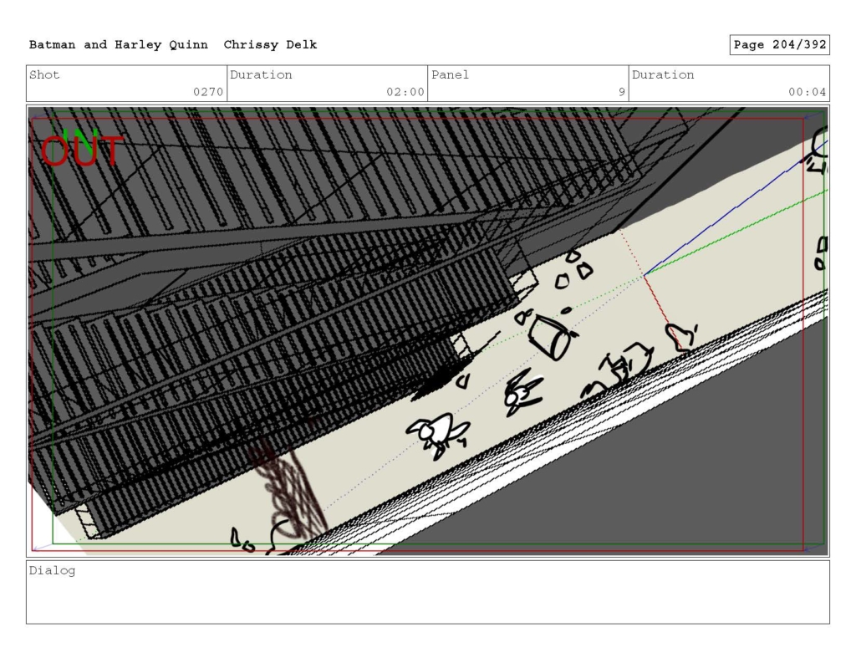Click the "Shot" header label

[44, 74]
